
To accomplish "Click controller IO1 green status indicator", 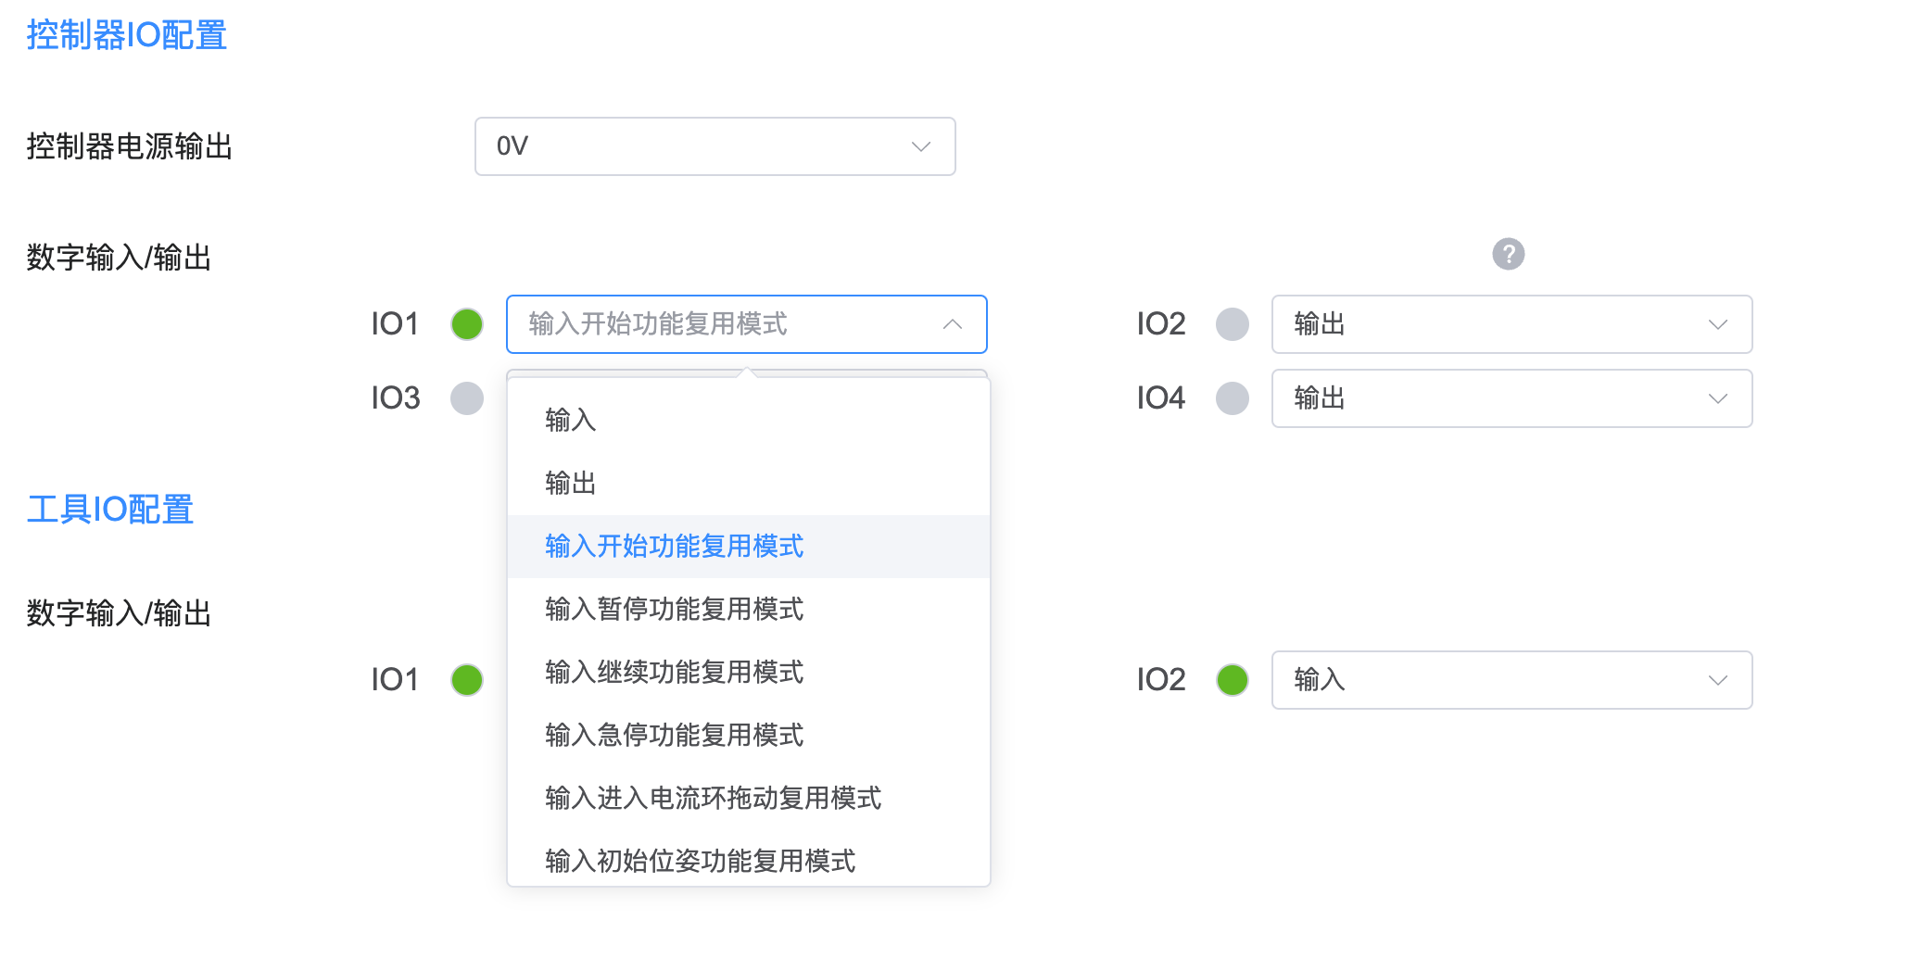I will pos(467,324).
